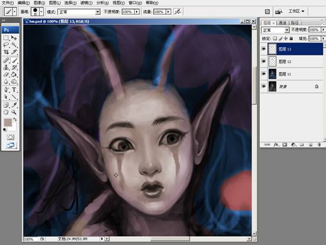Image resolution: width=326 pixels, height=245 pixels.
Task: Enable airbrush option in options bar
Action: click(178, 11)
